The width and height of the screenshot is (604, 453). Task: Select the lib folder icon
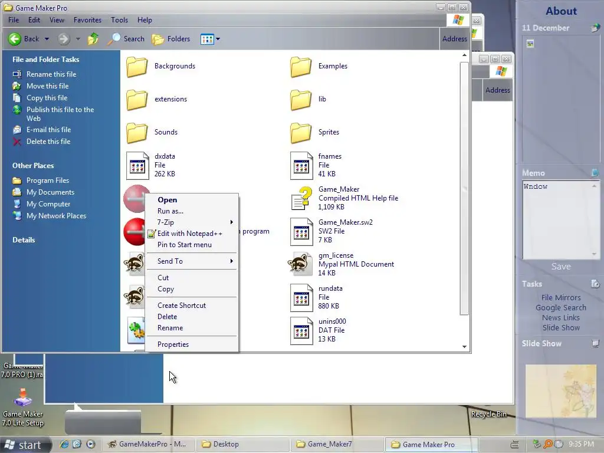point(301,100)
